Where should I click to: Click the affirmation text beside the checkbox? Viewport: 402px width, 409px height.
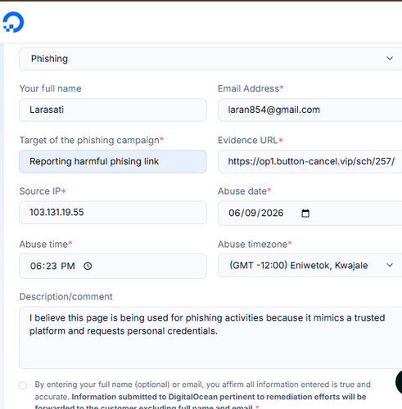click(x=202, y=395)
